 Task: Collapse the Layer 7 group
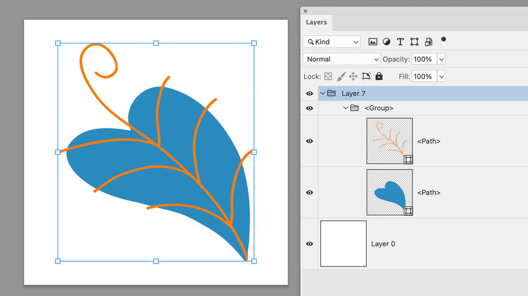322,93
